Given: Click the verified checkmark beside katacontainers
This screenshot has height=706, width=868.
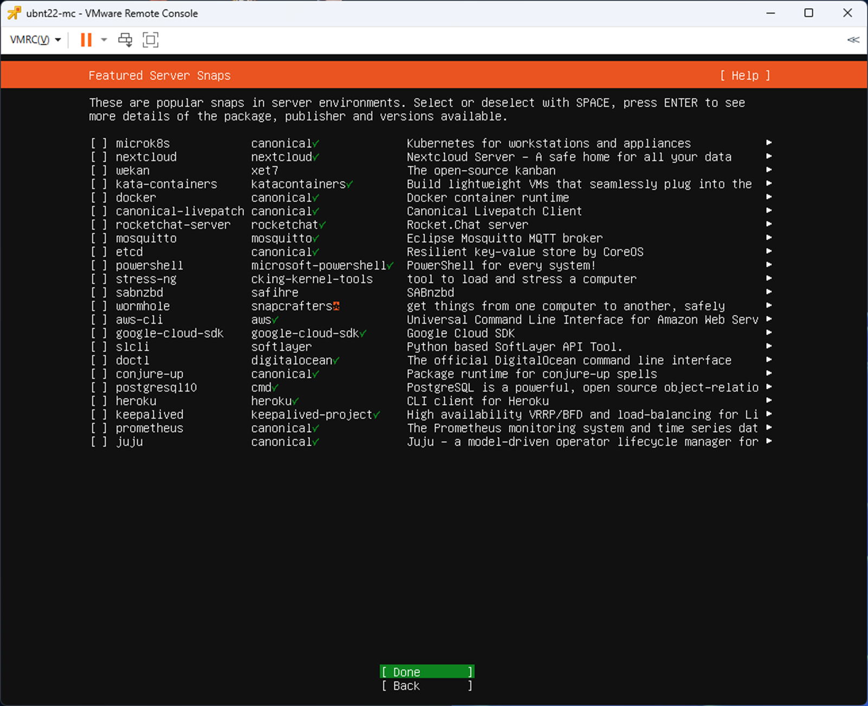Looking at the screenshot, I should click(x=349, y=184).
